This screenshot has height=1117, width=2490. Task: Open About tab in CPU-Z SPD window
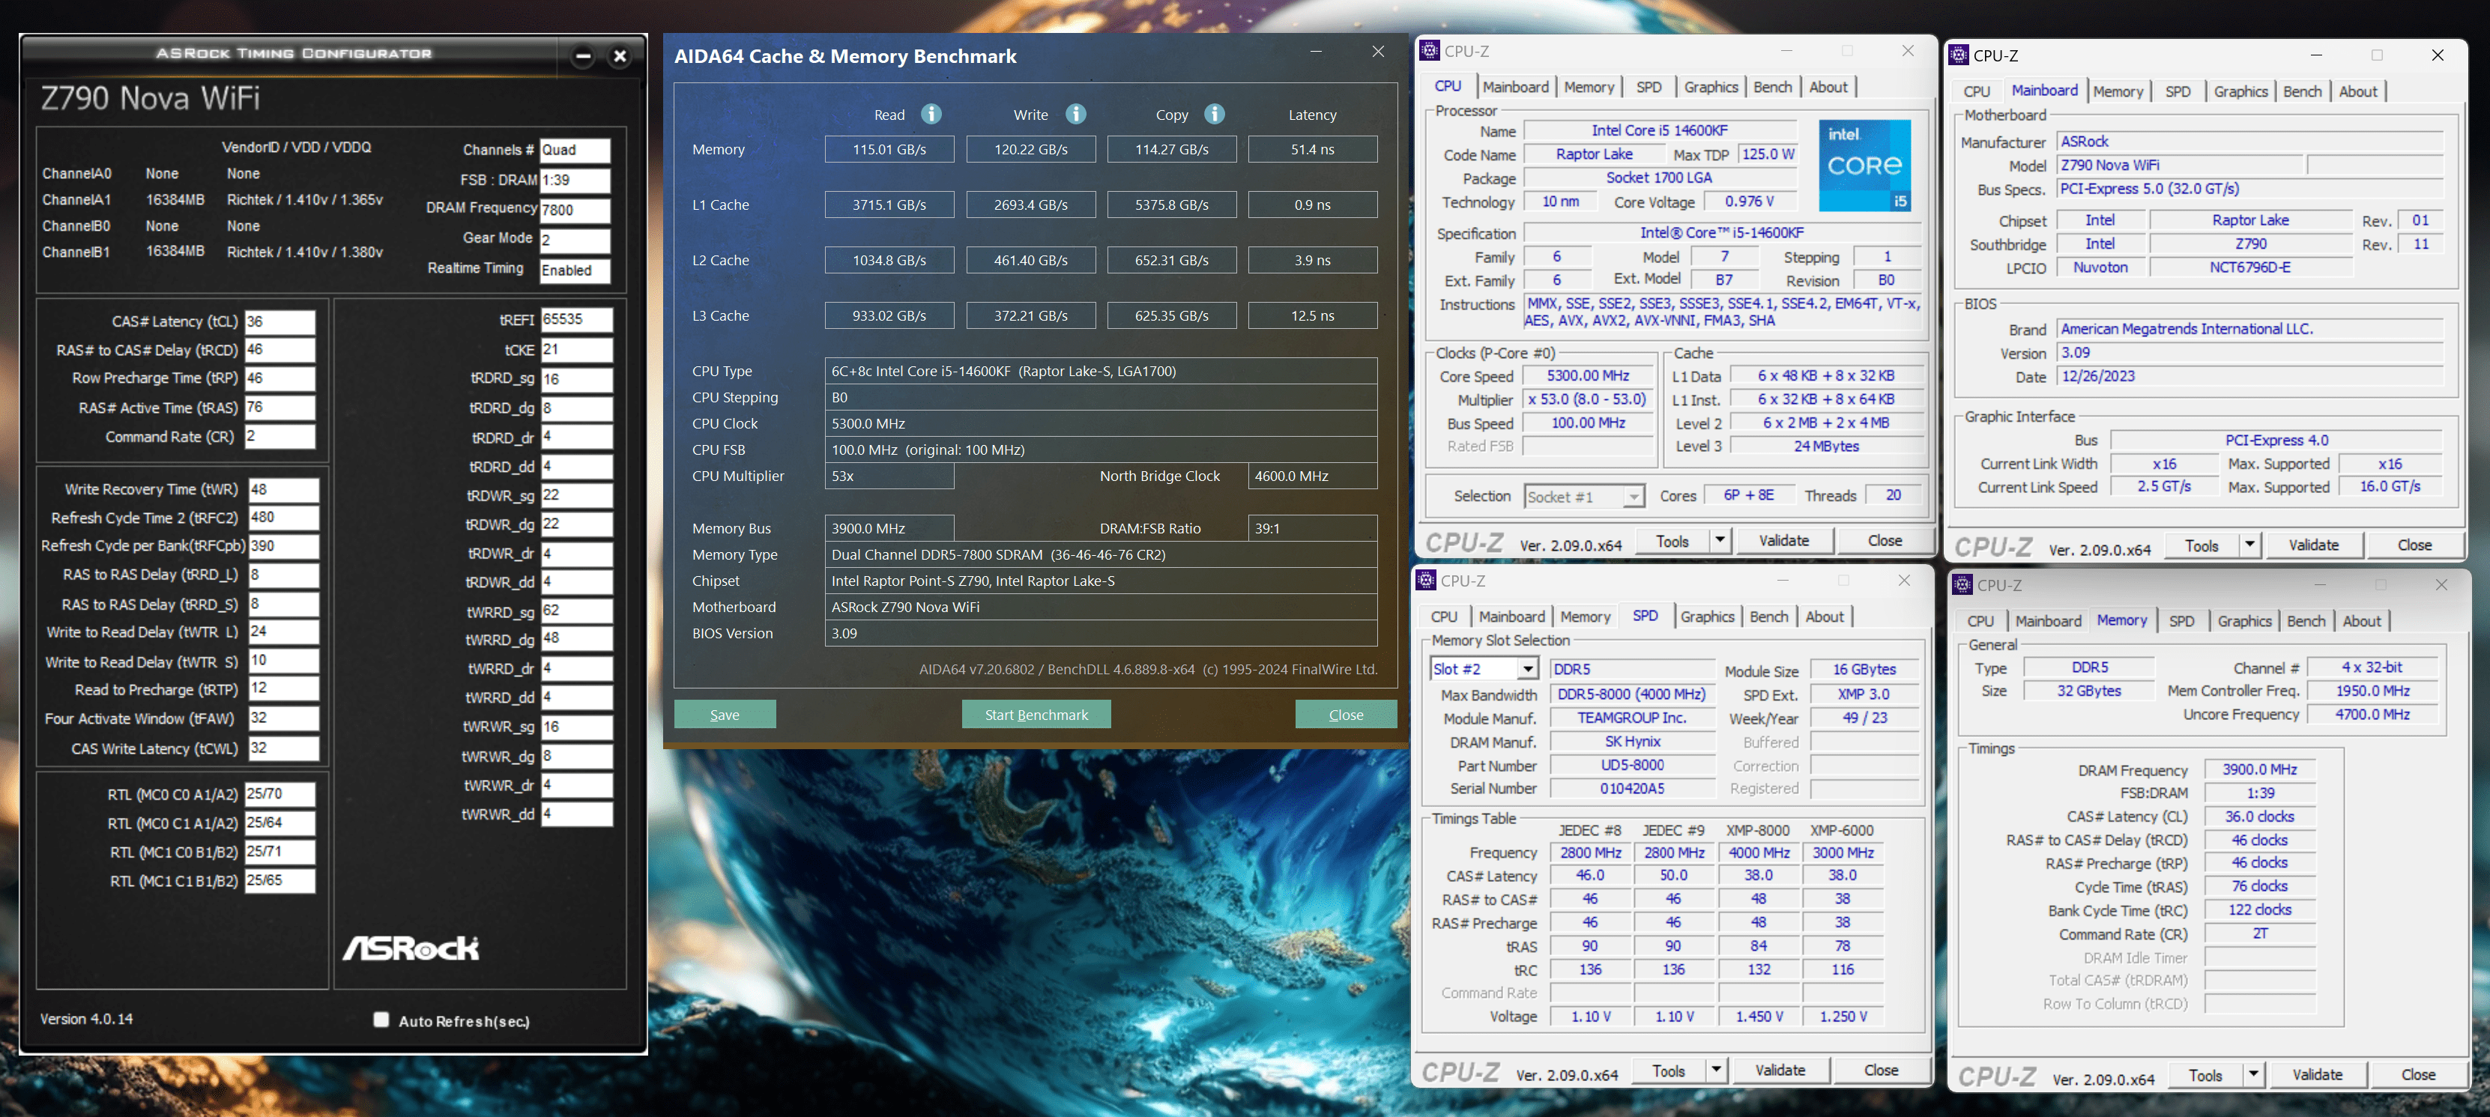tap(1824, 617)
